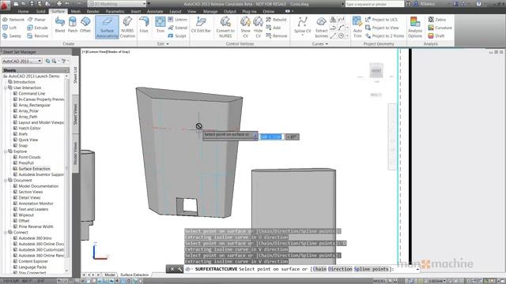
Task: Toggle Auto Trim option
Action: tap(357, 27)
